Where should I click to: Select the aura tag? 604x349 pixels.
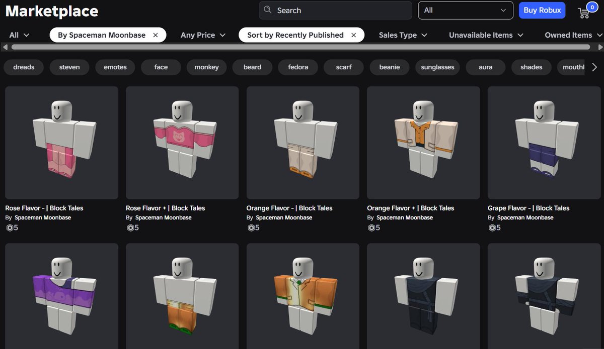click(x=486, y=67)
